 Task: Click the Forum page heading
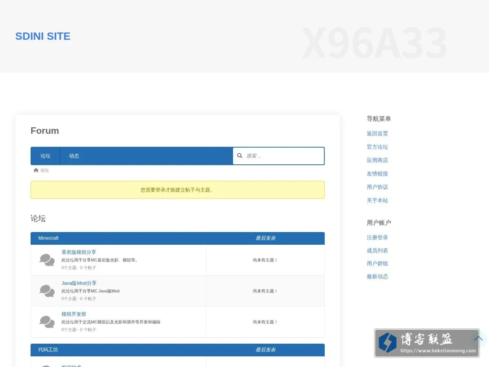pyautogui.click(x=45, y=131)
